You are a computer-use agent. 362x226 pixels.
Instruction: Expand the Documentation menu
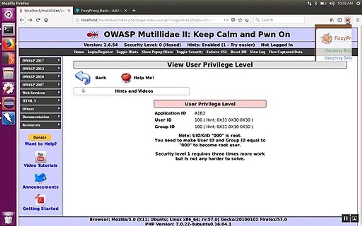(41, 117)
